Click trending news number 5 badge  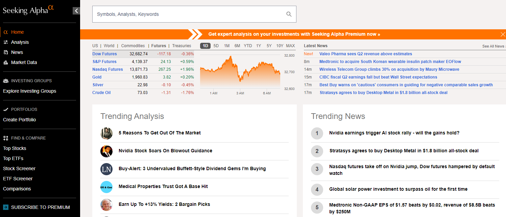(x=317, y=208)
